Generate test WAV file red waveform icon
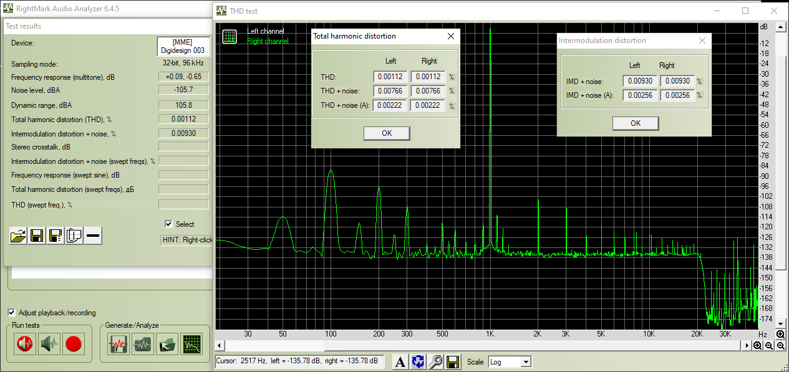 pos(119,344)
